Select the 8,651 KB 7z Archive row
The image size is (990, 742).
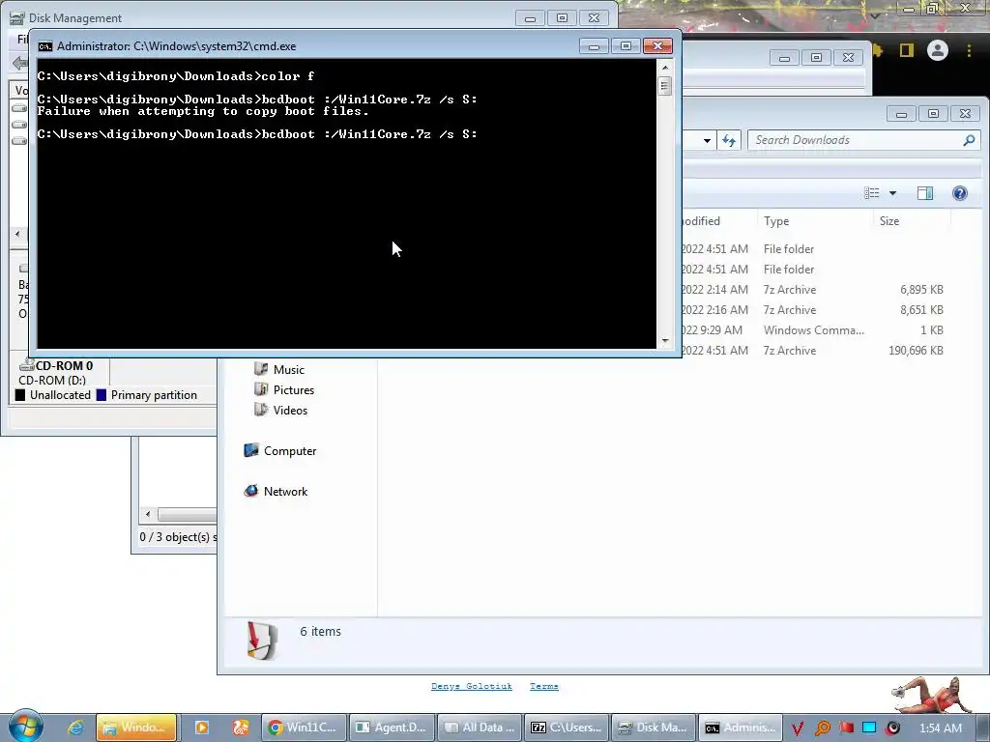point(813,310)
